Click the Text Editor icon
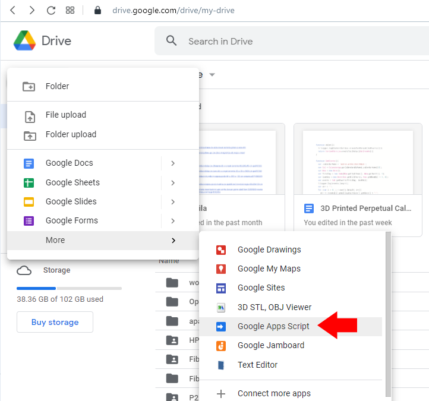Viewport: 429px width, 401px height. [221, 365]
